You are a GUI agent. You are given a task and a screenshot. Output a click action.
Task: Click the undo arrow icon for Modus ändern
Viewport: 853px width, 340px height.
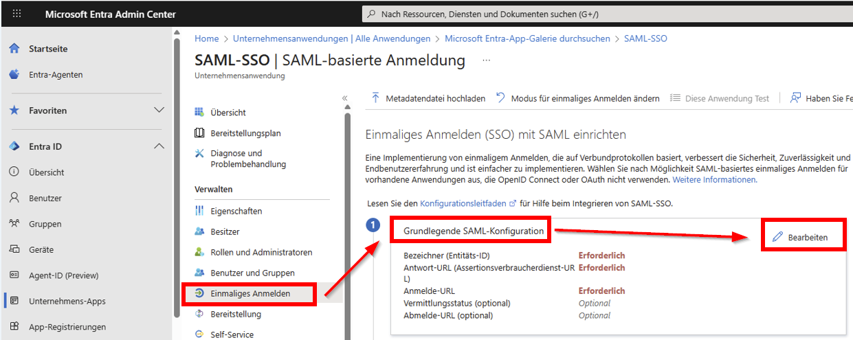point(500,98)
